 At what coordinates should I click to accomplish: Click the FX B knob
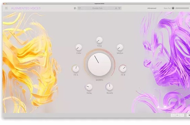[123, 69]
